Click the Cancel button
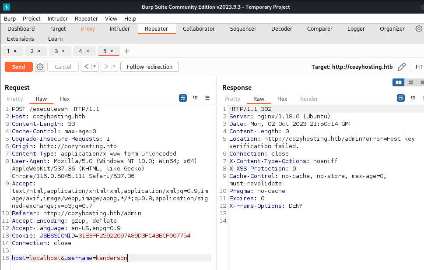The image size is (424, 270). (x=63, y=67)
